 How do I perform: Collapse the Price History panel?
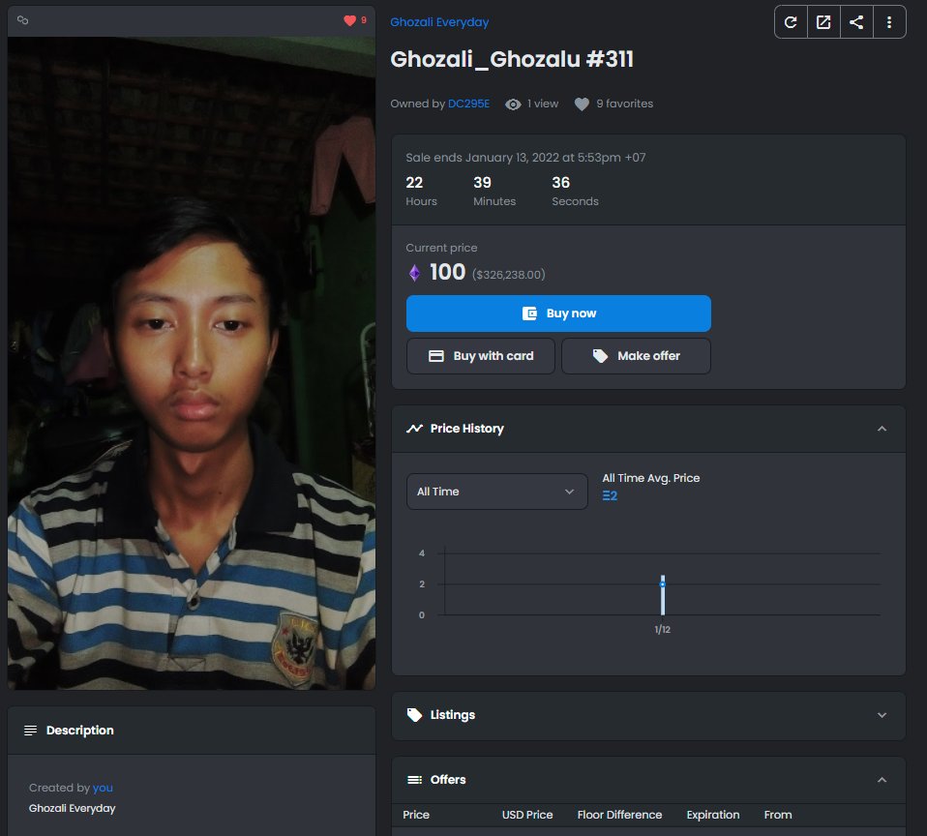[x=882, y=429]
